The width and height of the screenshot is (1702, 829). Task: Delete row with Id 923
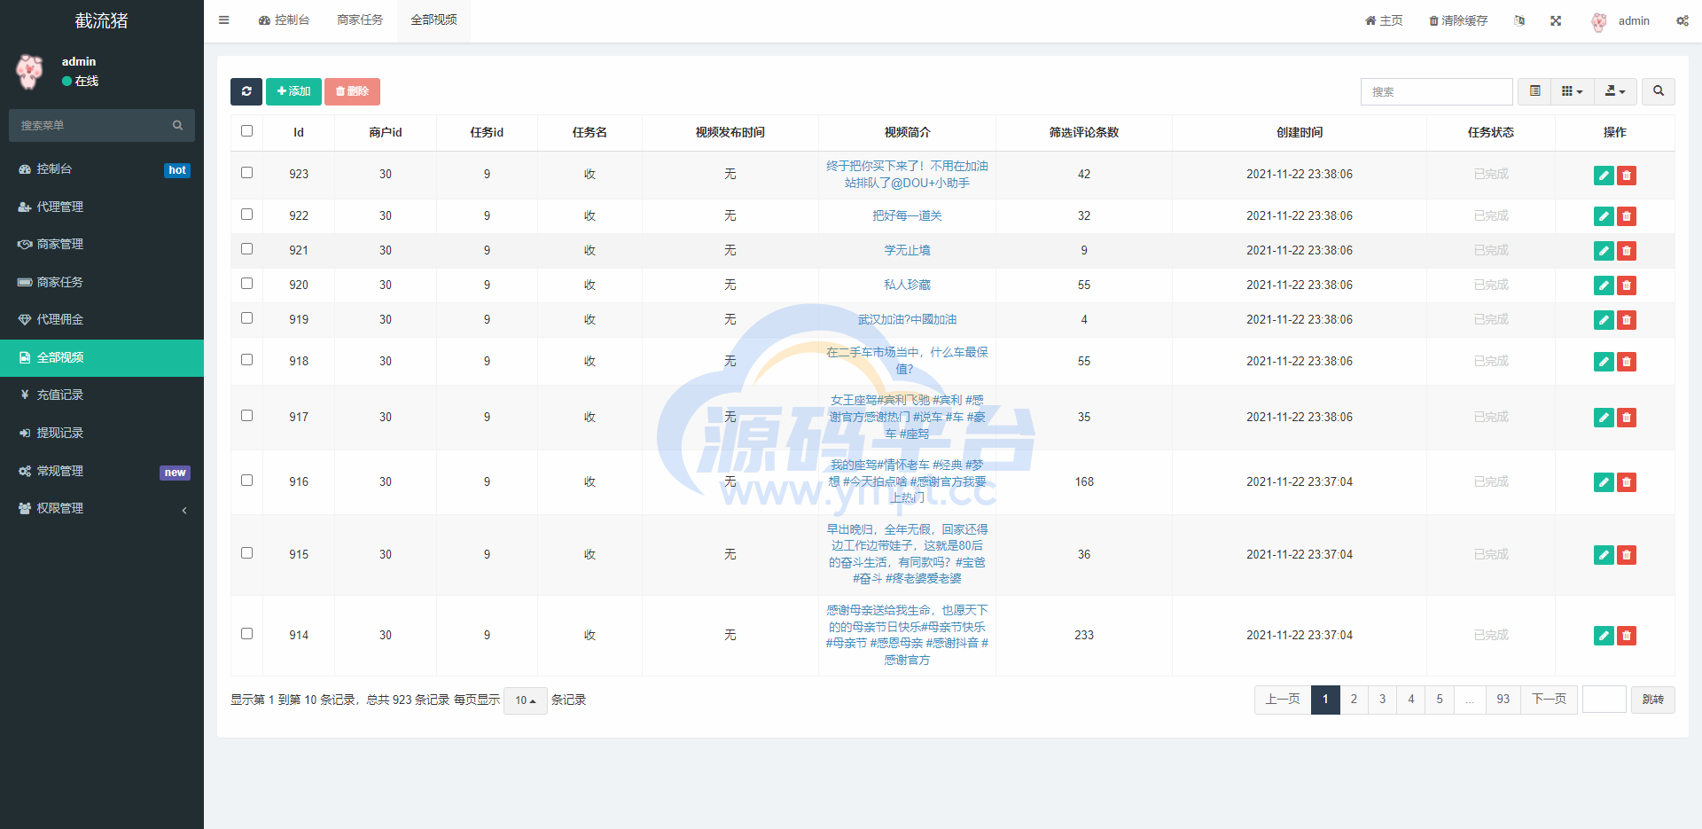[x=1627, y=176]
